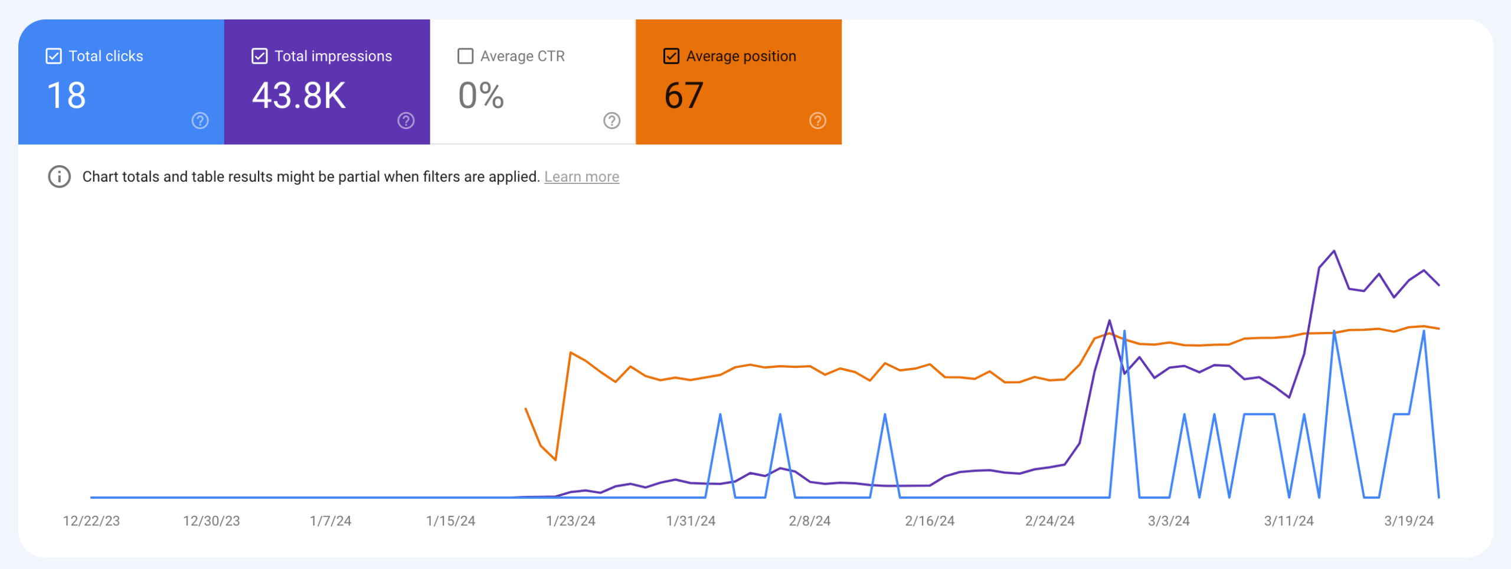Viewport: 1511px width, 569px height.
Task: Click the highest peak of purple impressions line
Action: 1334,251
